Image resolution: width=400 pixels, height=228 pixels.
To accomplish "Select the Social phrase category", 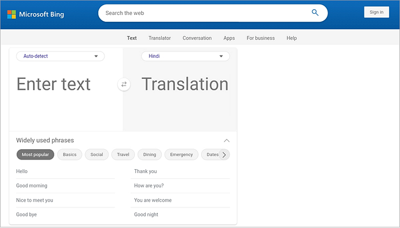I will coord(97,154).
